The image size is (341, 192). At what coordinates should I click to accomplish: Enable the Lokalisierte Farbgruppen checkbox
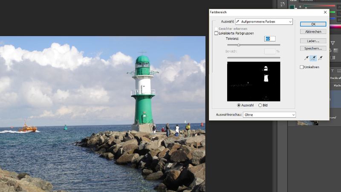click(216, 33)
